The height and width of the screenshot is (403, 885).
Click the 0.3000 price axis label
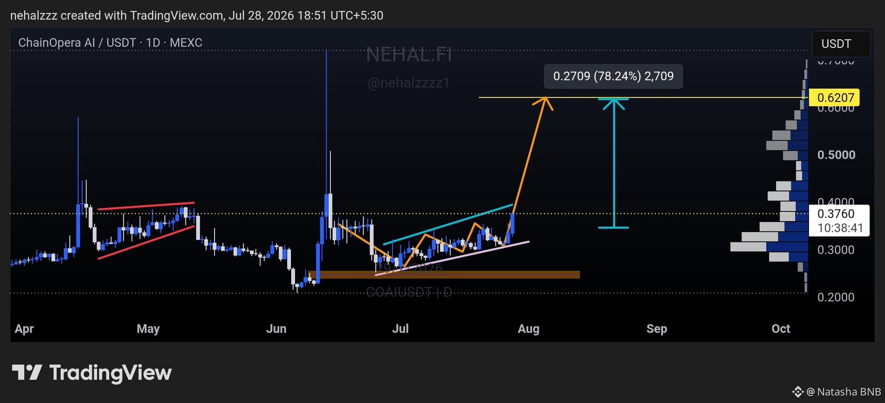point(836,250)
